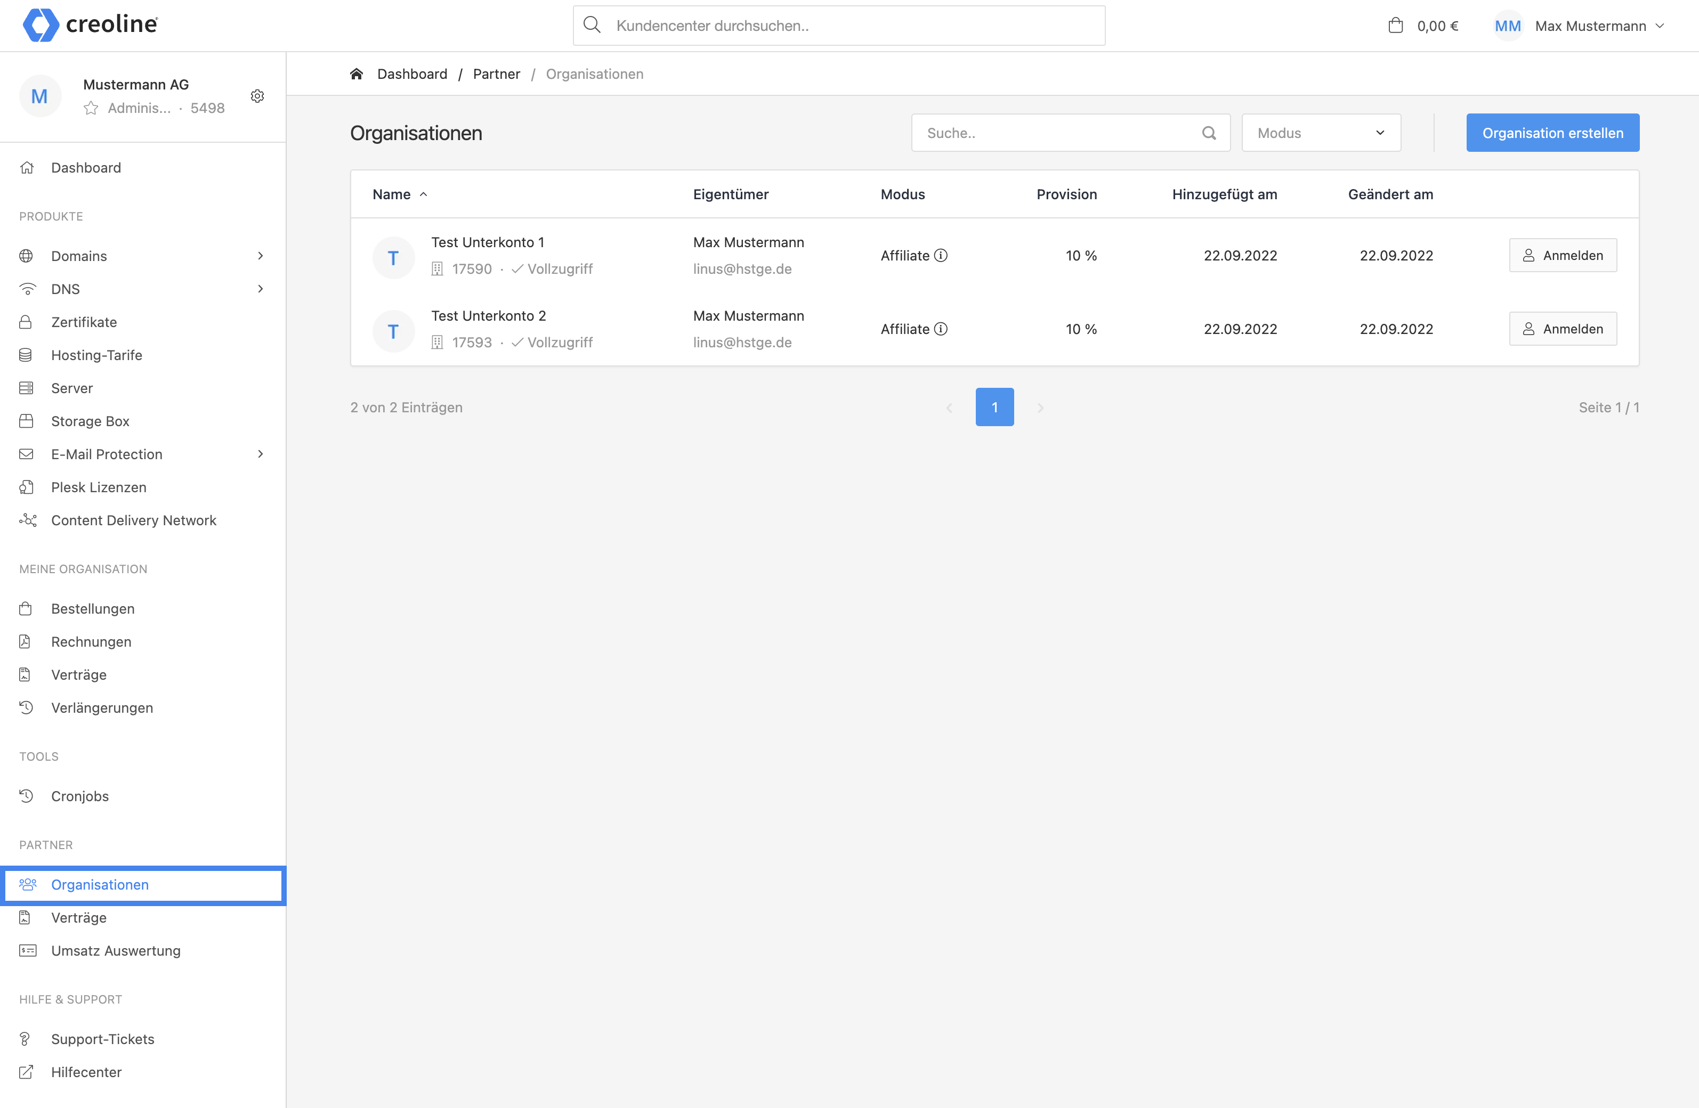Select page 1 pagination button
Screen dimensions: 1699x1108
(x=994, y=408)
